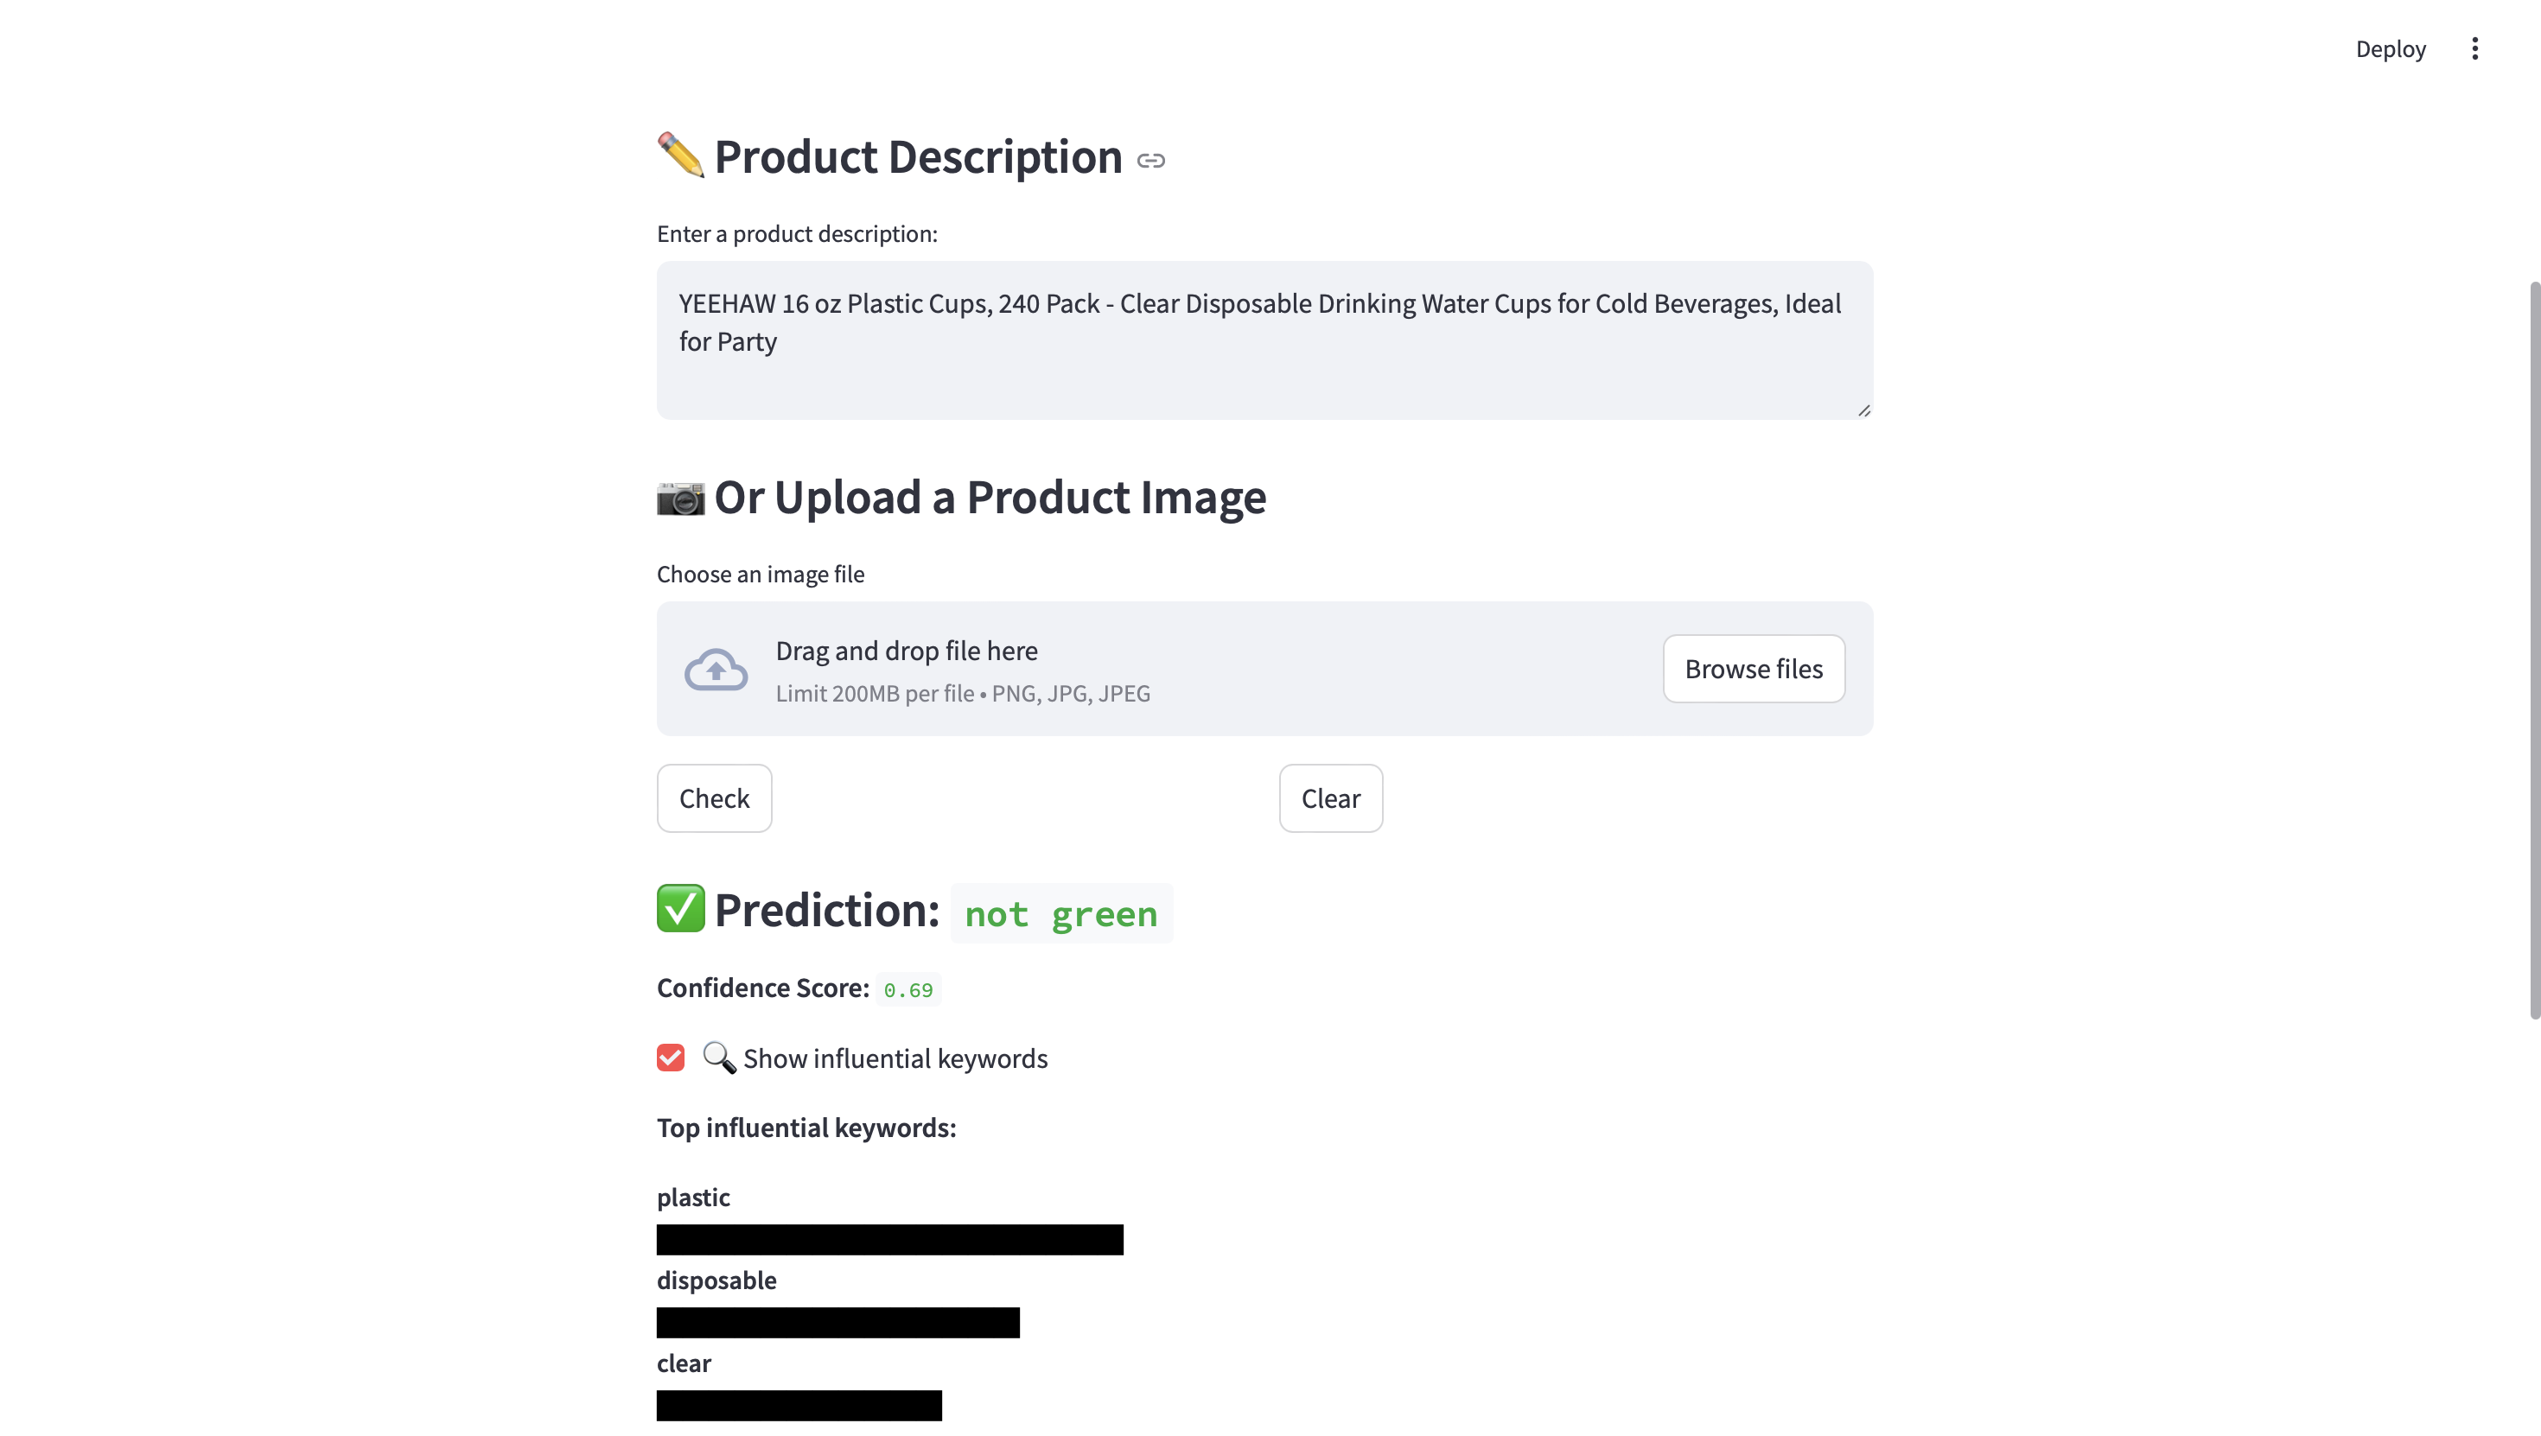Screen dimensions: 2541x1436
Task: Click the plastic keyword importance bar
Action: click(889, 1240)
